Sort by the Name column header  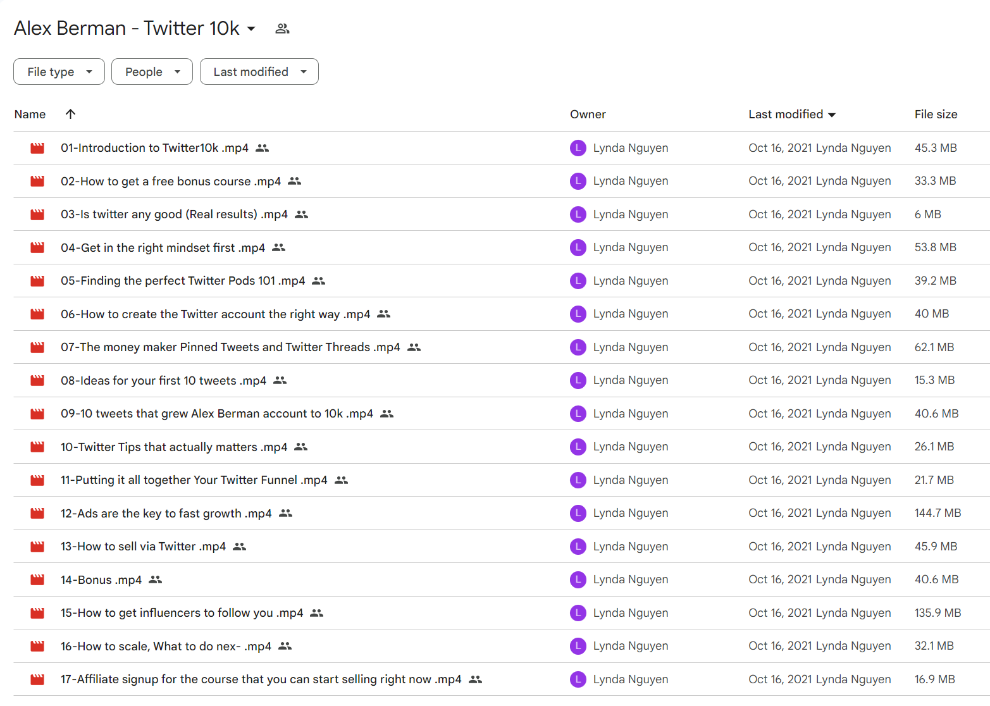coord(30,115)
